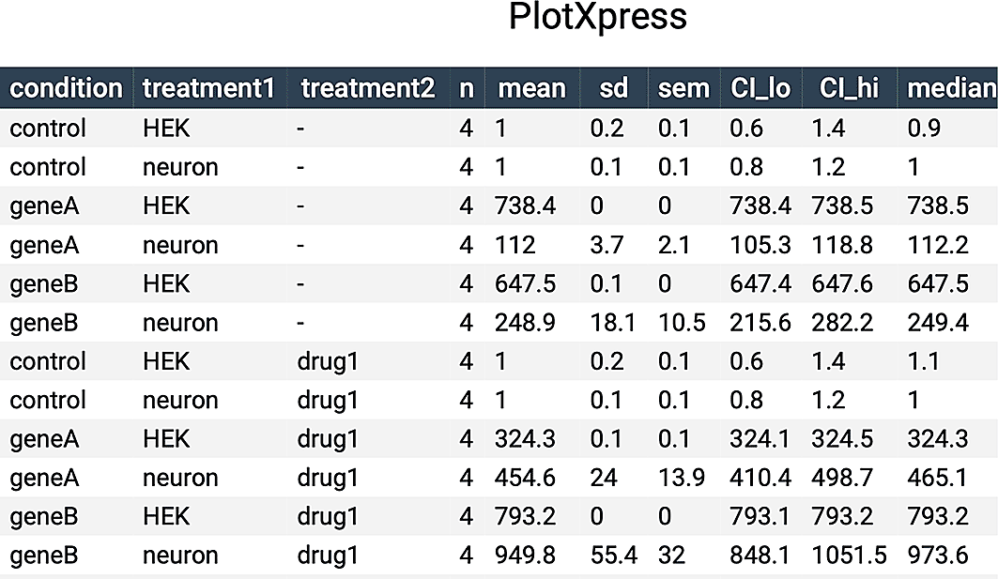Image resolution: width=998 pixels, height=579 pixels.
Task: Select the 1051.5 CI_hi cell
Action: 849,556
